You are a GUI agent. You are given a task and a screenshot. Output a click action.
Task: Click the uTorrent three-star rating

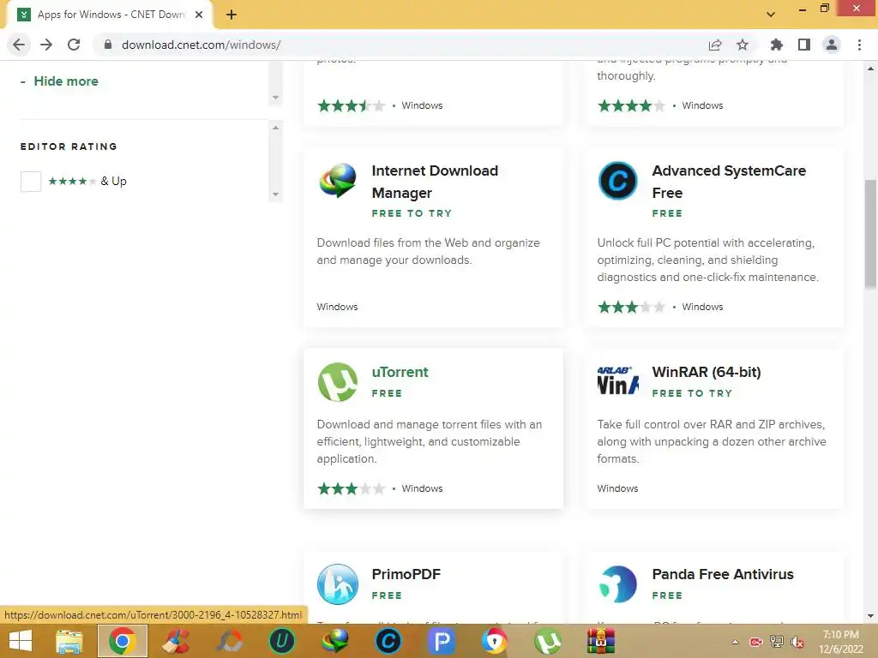click(352, 488)
